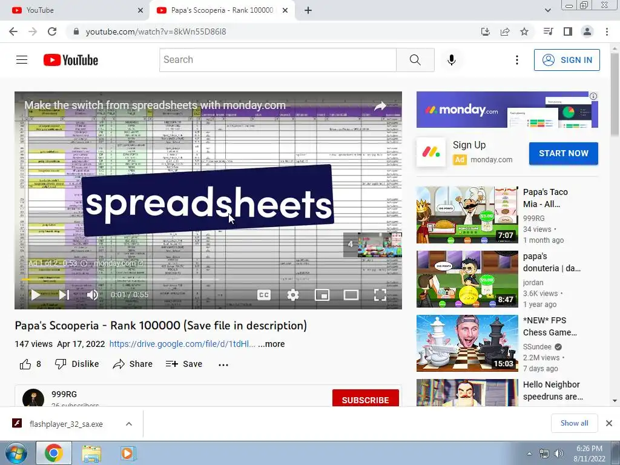Expand the tab search dropdown chevron
This screenshot has height=465, width=620.
547,10
